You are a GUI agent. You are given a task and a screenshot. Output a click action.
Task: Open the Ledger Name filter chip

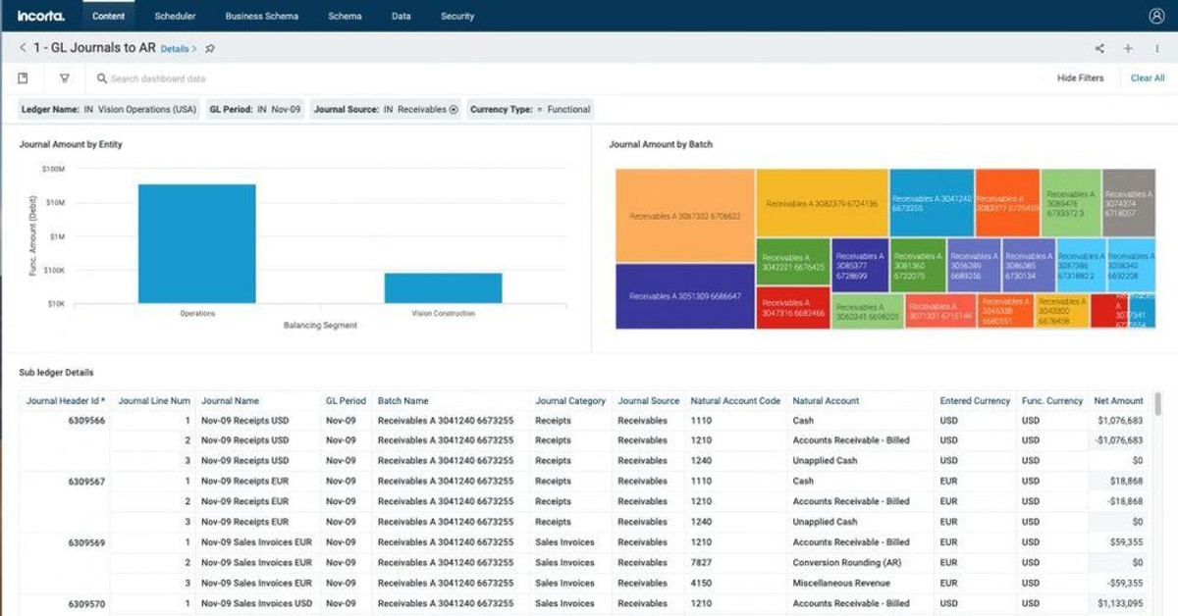coord(110,110)
